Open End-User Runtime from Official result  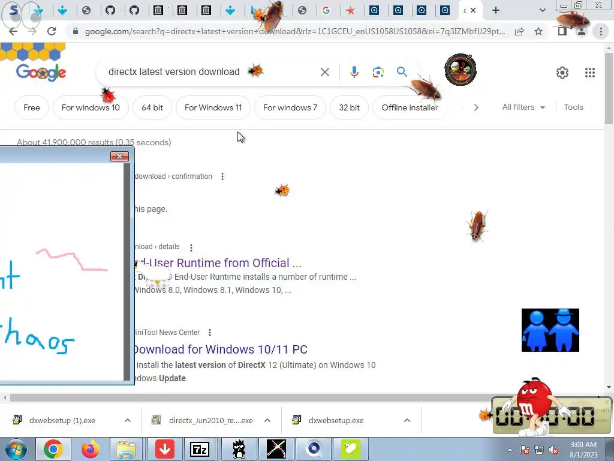tap(218, 263)
